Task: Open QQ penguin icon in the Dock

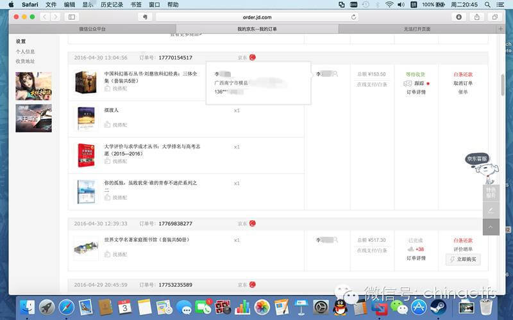Action: [x=341, y=307]
